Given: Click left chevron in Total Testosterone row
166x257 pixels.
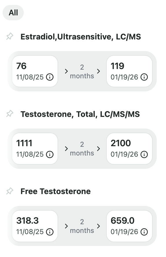Looking at the screenshot, I should click(66, 149).
